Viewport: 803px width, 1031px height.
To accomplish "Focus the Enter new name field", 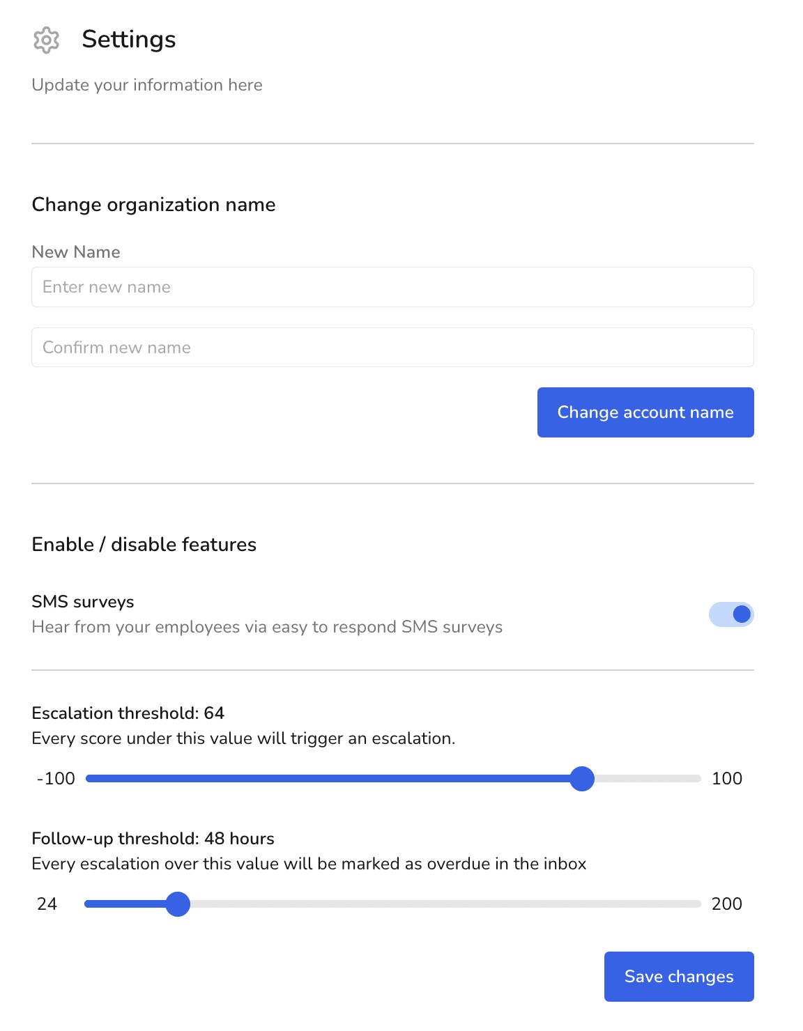I will [392, 287].
